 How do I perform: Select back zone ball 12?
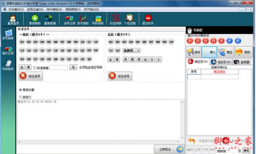tap(118, 50)
